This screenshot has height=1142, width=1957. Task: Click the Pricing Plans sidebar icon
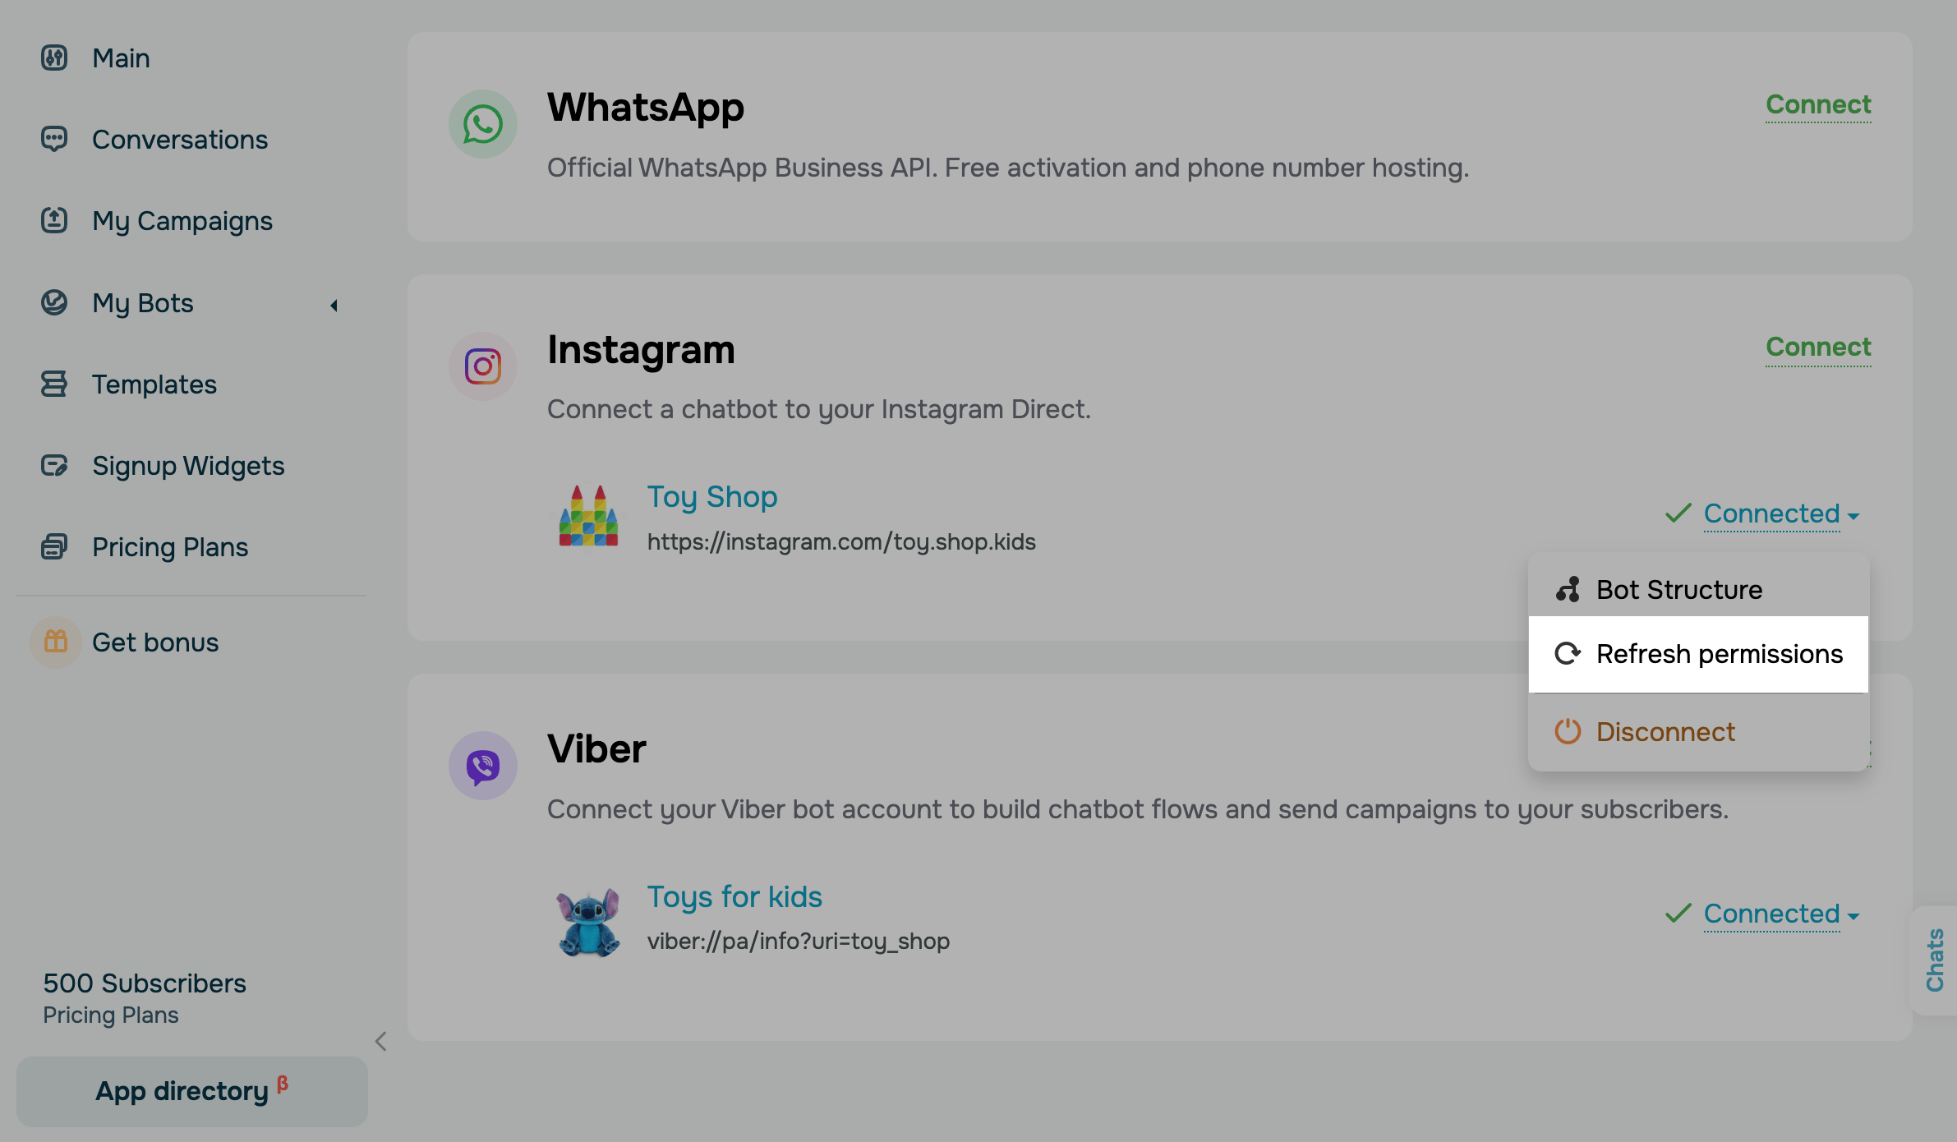pyautogui.click(x=54, y=546)
